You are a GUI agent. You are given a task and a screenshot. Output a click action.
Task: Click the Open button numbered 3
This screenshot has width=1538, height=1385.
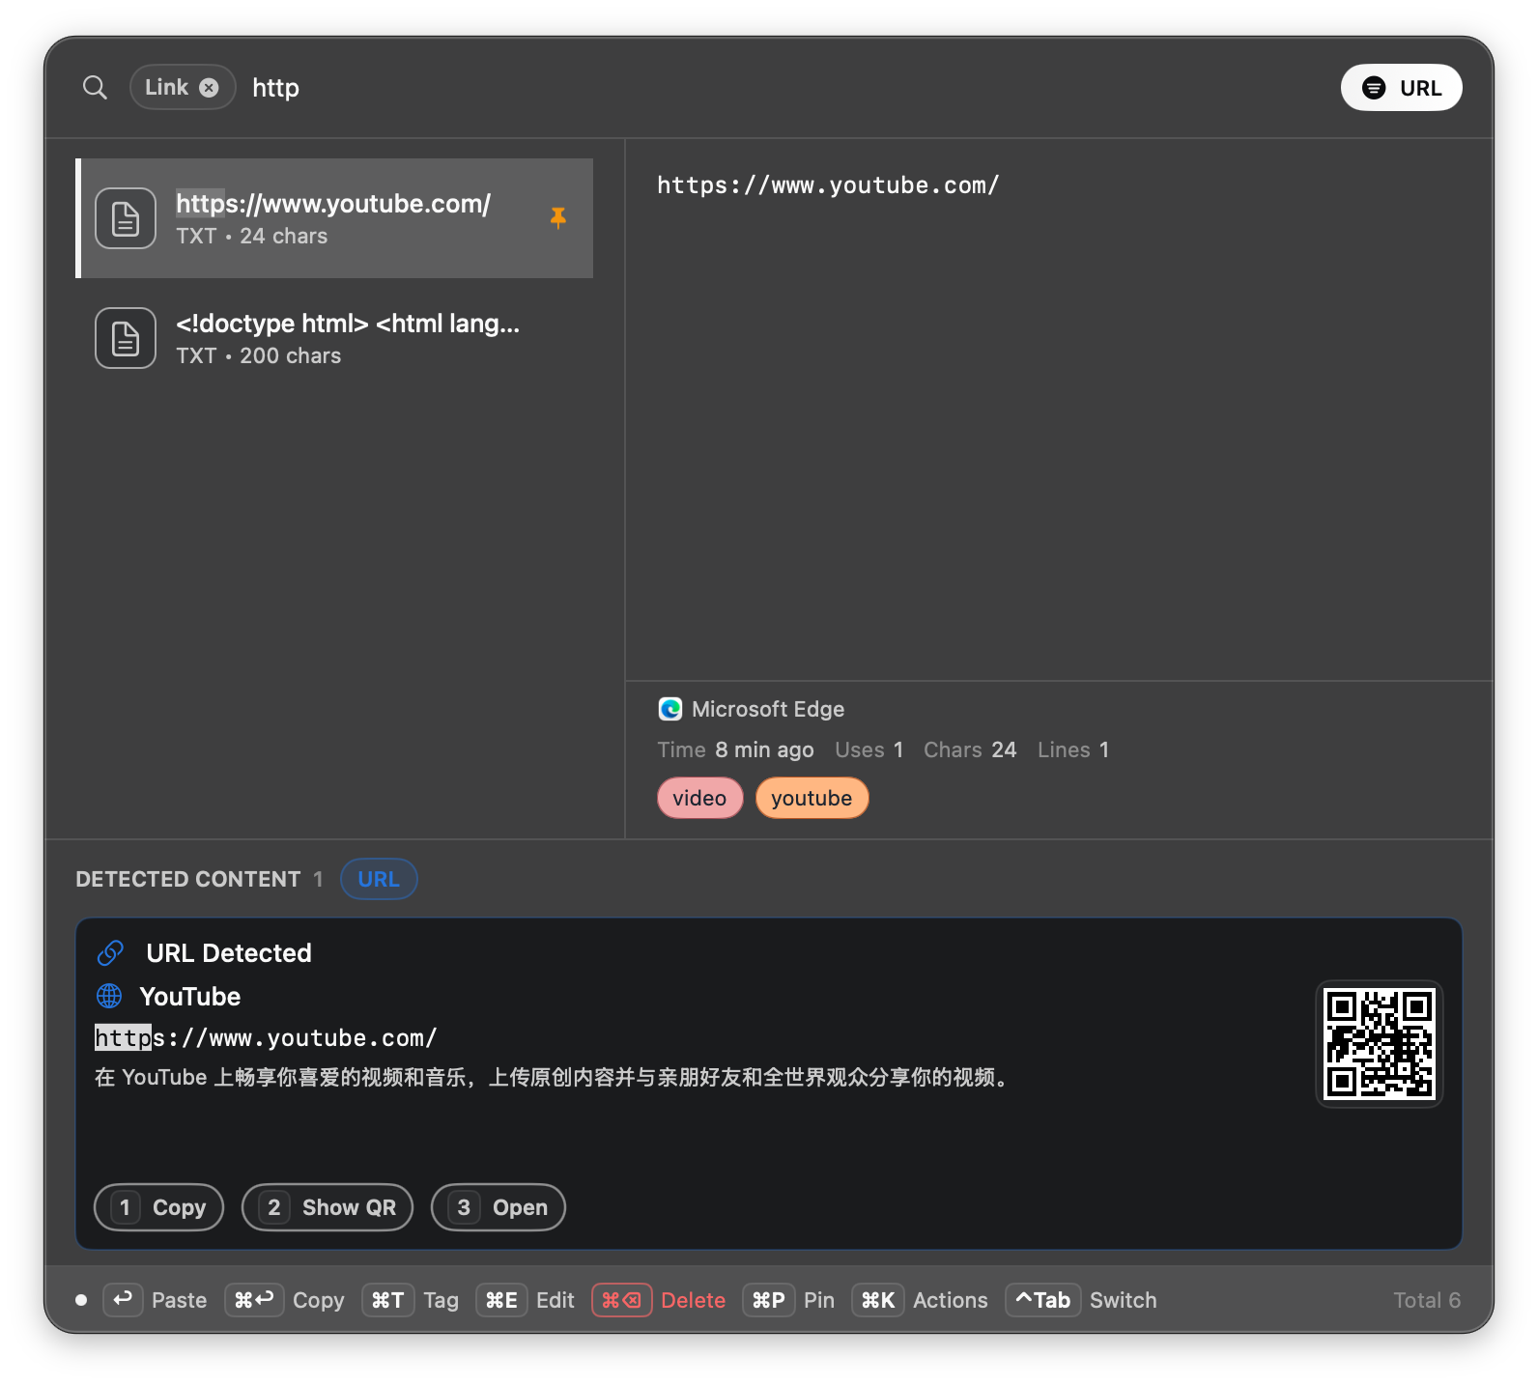point(498,1207)
